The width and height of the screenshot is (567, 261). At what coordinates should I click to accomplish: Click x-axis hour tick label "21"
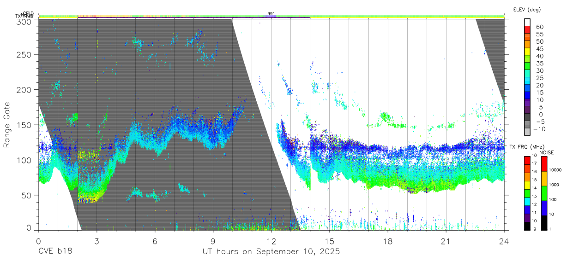pos(446,241)
